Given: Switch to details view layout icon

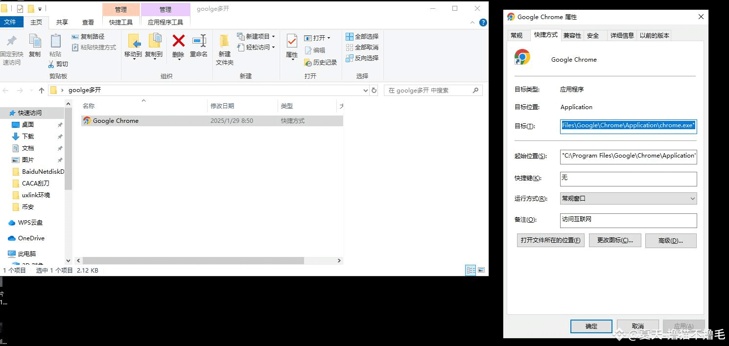Looking at the screenshot, I should [470, 270].
